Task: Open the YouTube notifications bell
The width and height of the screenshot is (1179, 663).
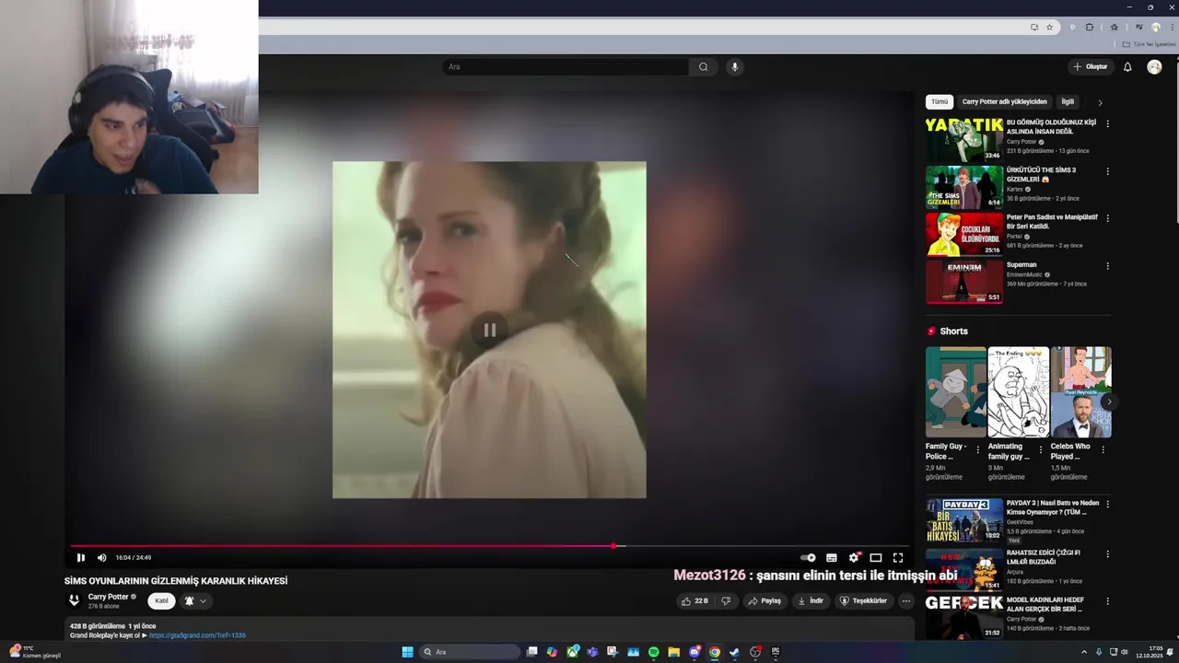Action: [1127, 66]
